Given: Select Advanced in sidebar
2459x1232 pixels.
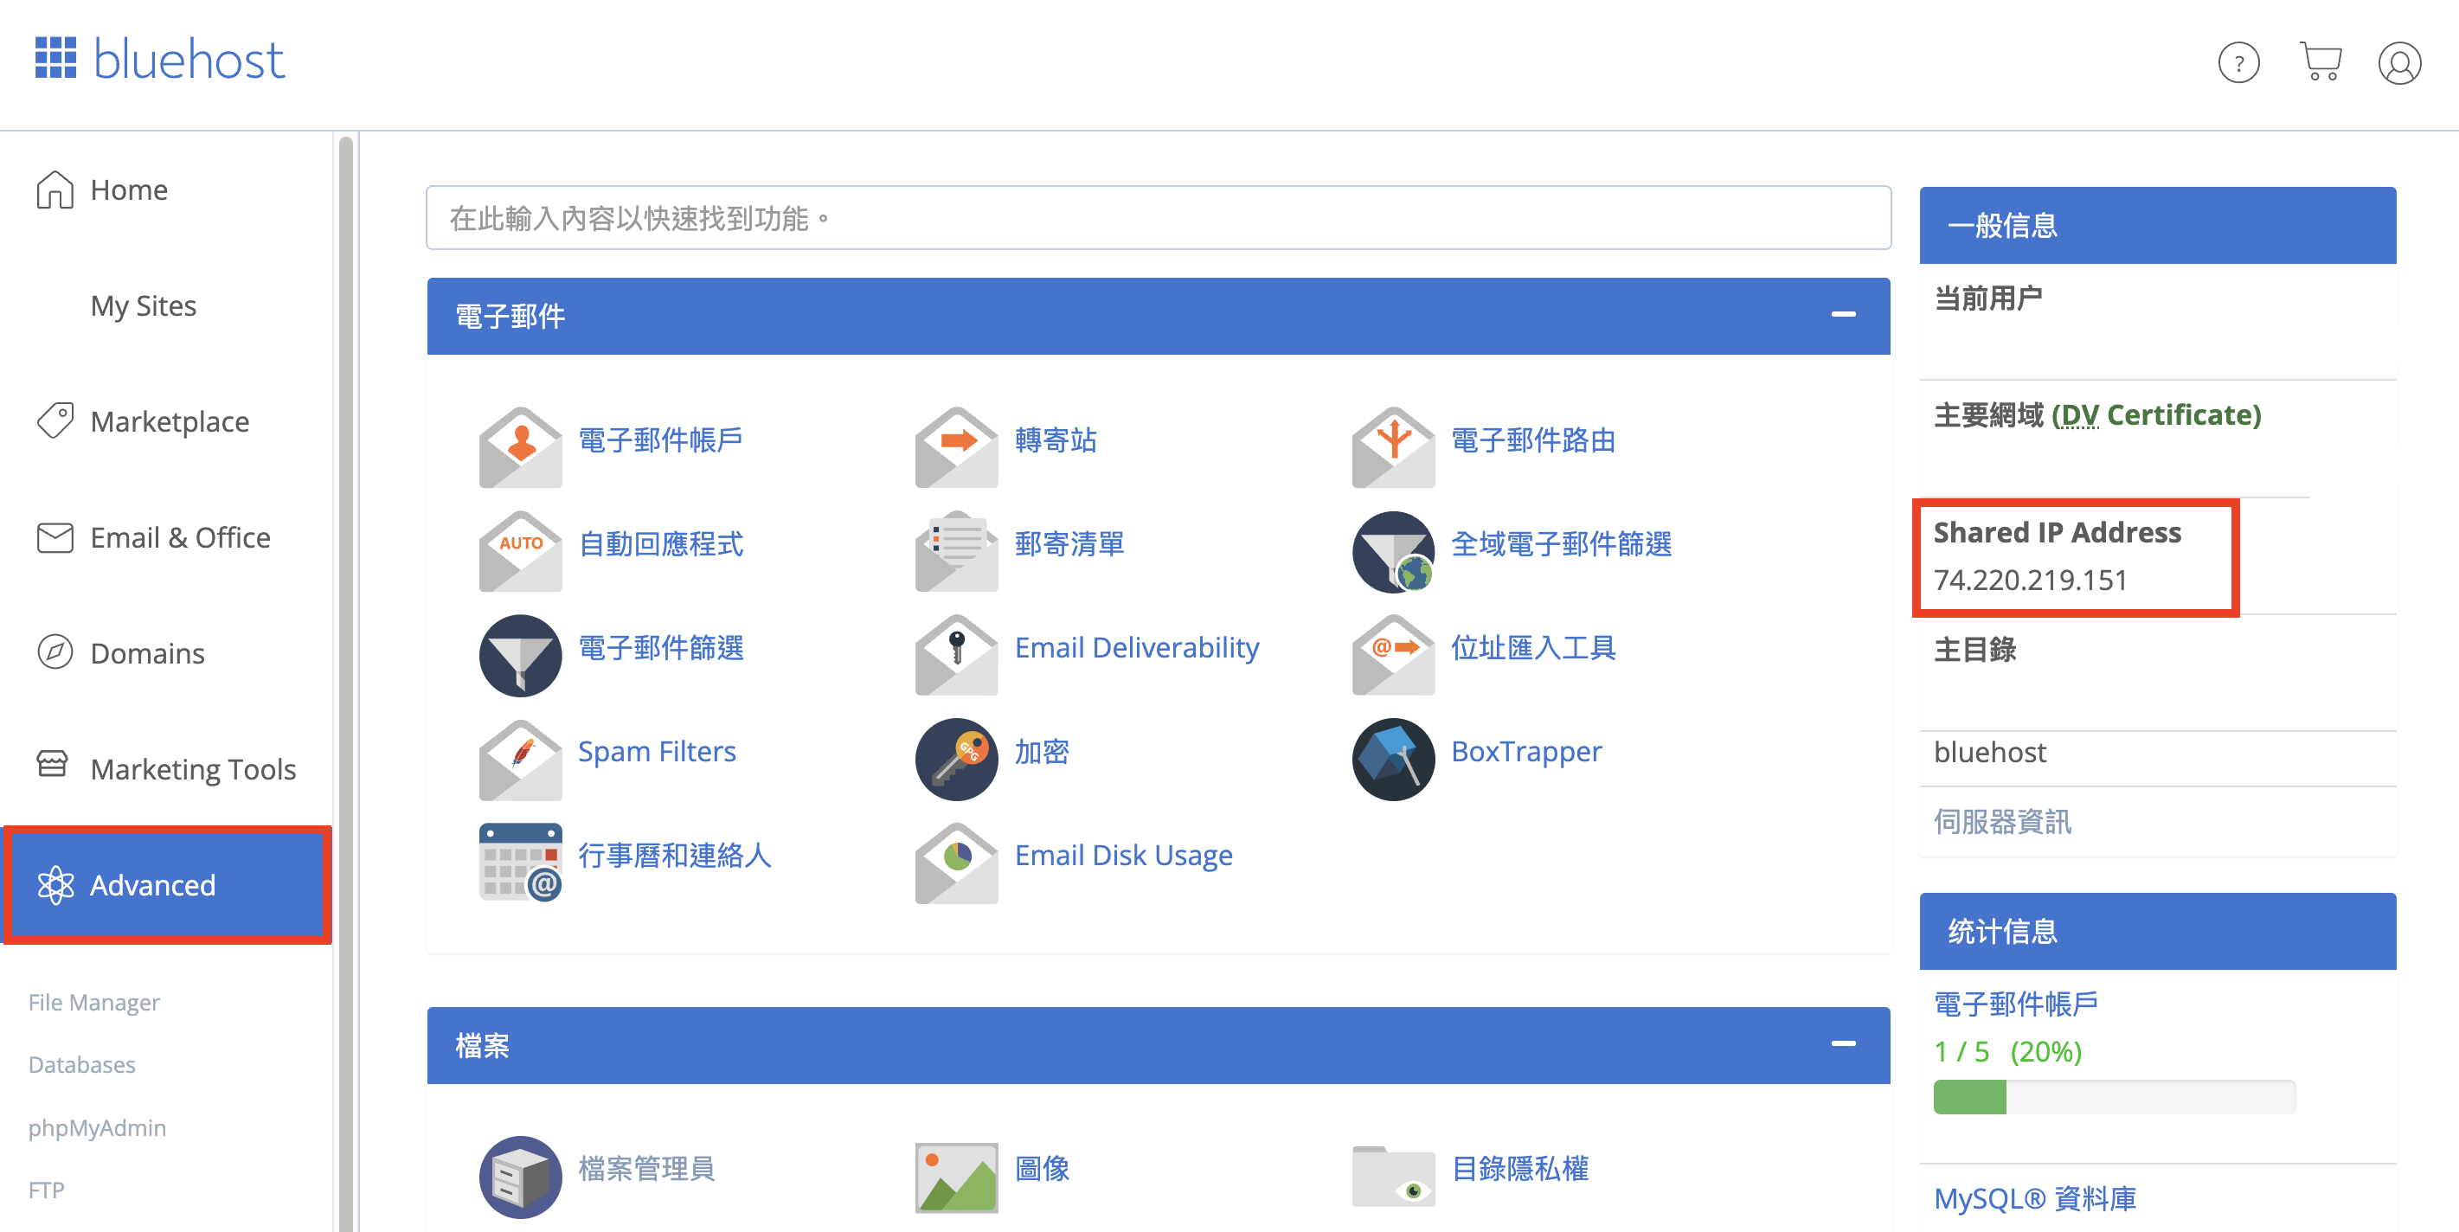Looking at the screenshot, I should pos(168,886).
